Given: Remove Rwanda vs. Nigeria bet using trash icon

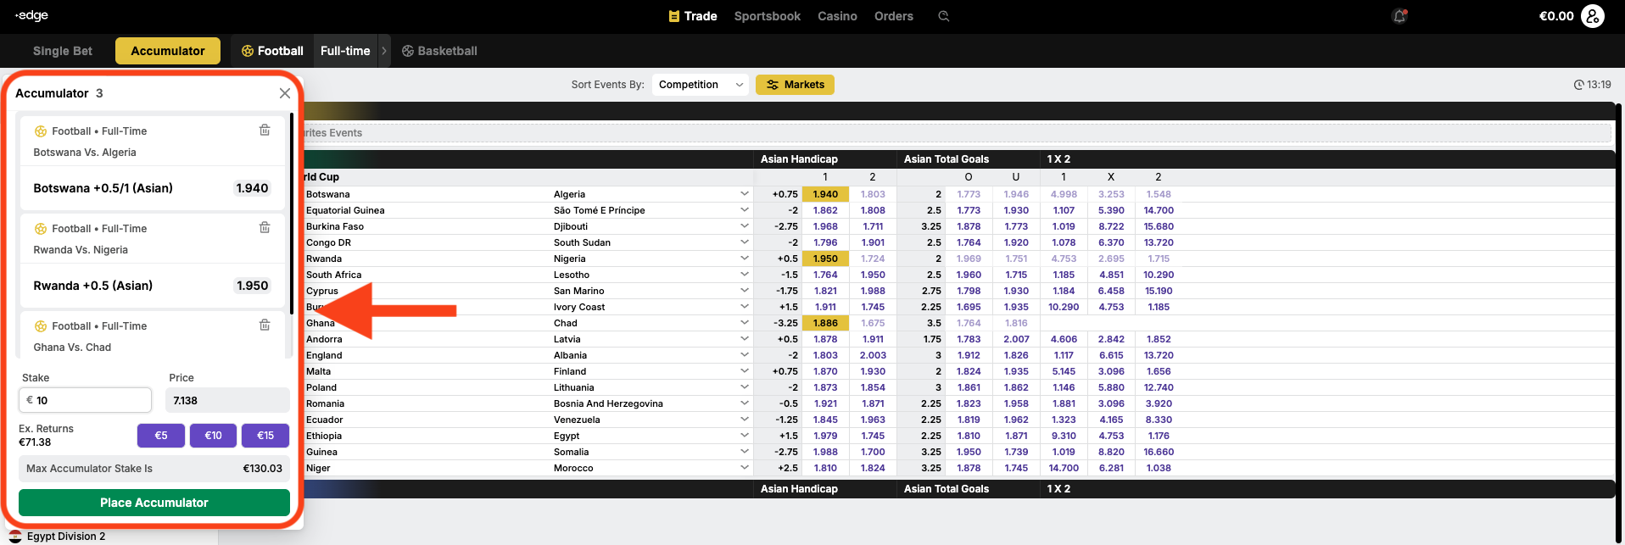Looking at the screenshot, I should point(265,228).
